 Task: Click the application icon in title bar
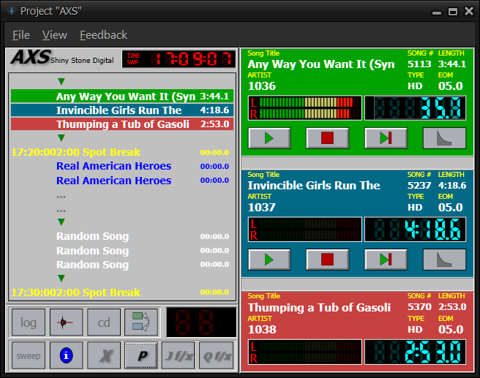(12, 11)
